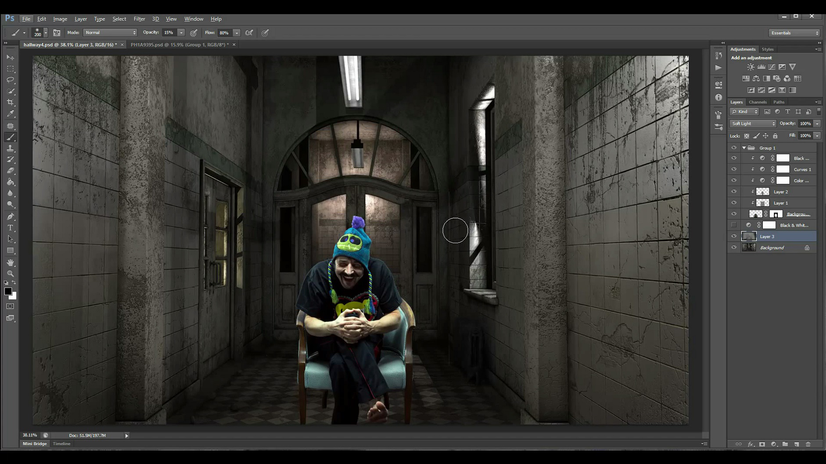This screenshot has width=826, height=464.
Task: Select the Move tool
Action: point(11,57)
